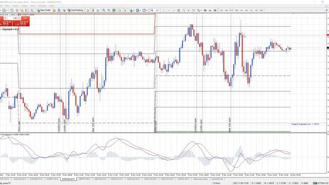Open the View menu

[x=7, y=6]
